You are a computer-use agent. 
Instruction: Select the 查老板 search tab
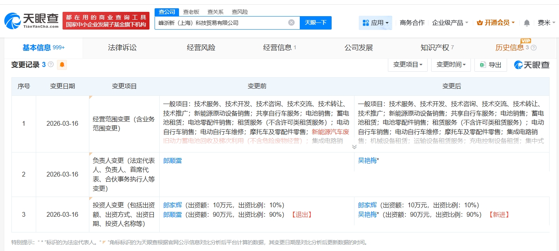(x=191, y=12)
